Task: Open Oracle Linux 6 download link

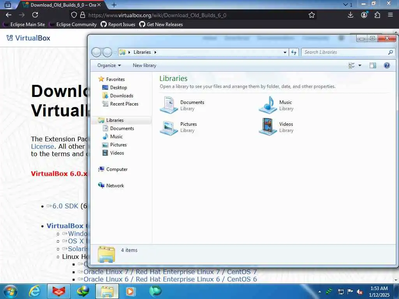Action: [x=170, y=279]
